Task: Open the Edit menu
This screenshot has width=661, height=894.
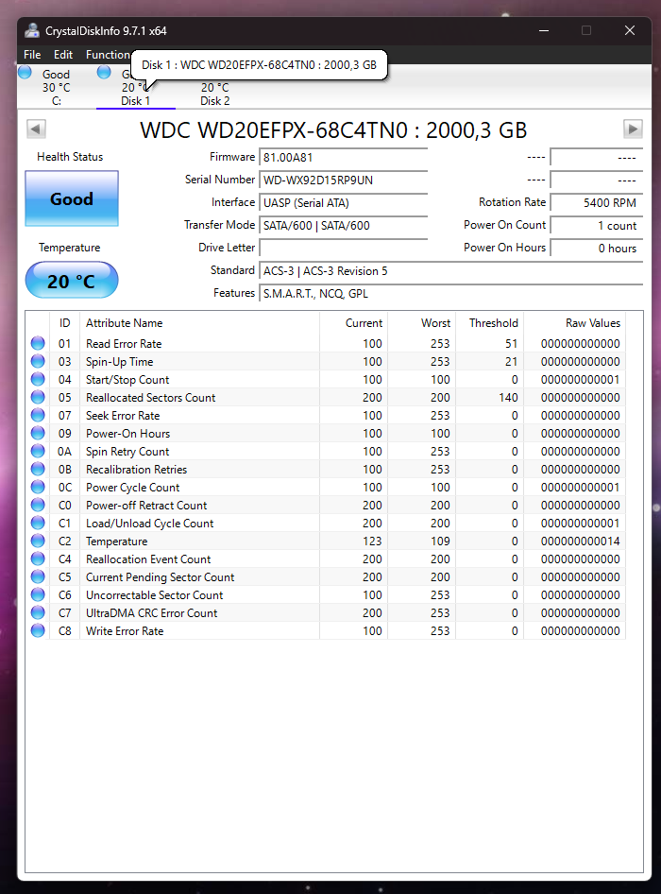Action: tap(63, 55)
